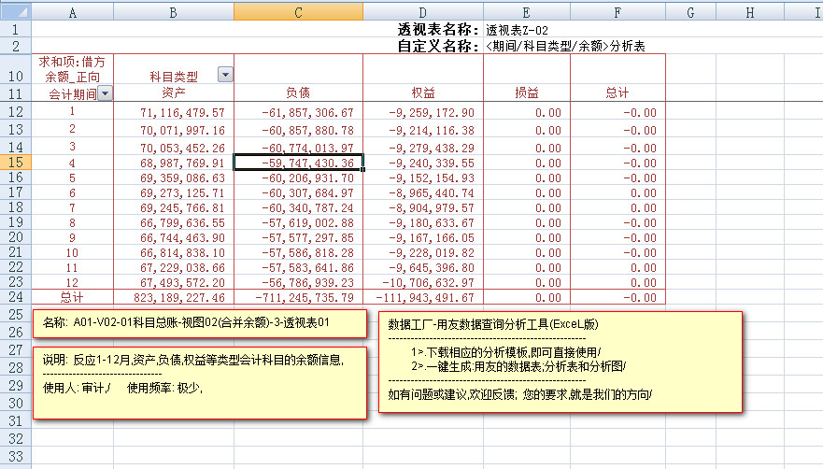Open the 科目类型 filter dropdown arrow

(225, 76)
